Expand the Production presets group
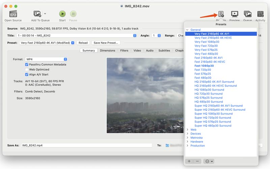Viewport: 270px width, 169px height. [x=187, y=146]
